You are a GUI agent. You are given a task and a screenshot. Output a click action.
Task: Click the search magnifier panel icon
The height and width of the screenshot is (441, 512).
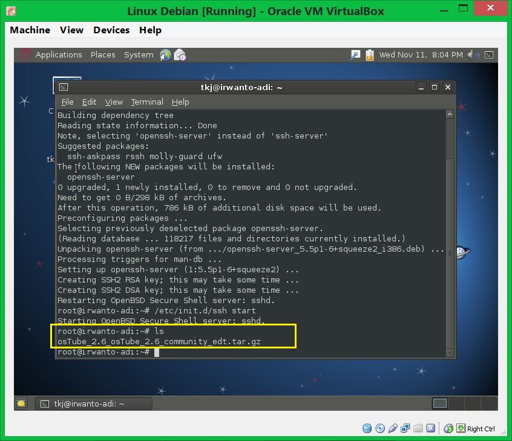(355, 55)
